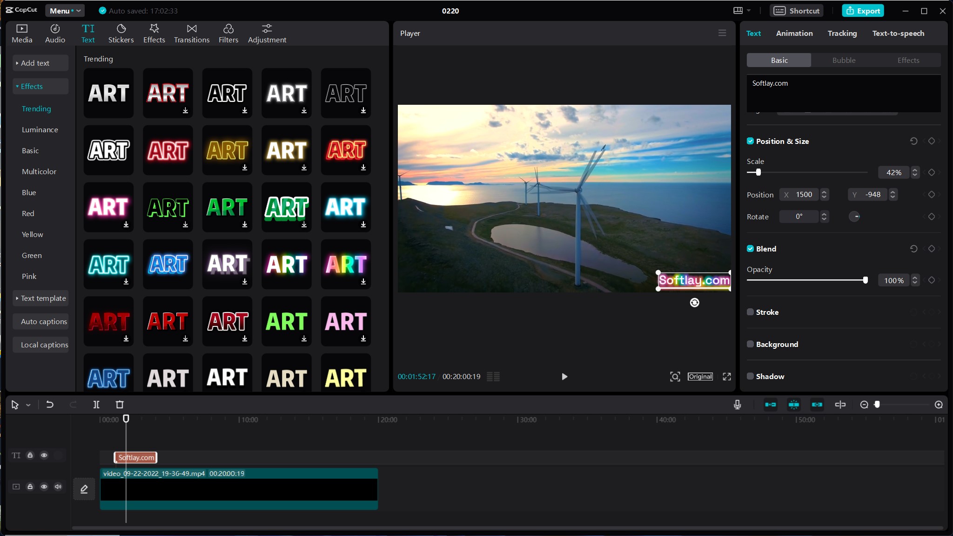
Task: Click the Split tool in the timeline toolbar
Action: pyautogui.click(x=96, y=405)
